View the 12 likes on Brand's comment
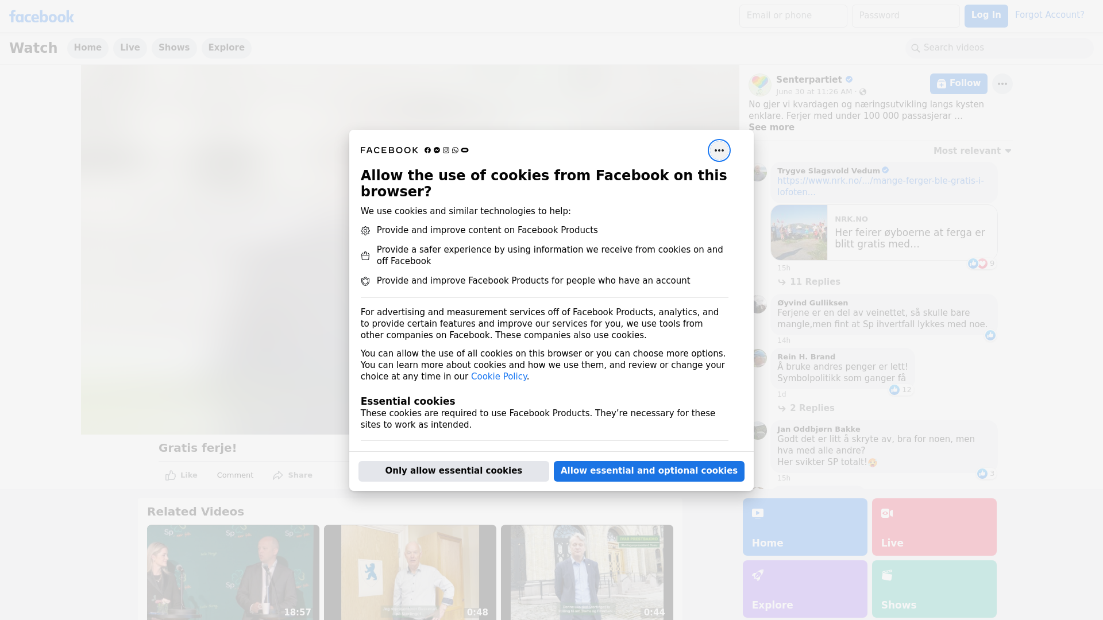Screen dimensions: 1103x620 [x=900, y=390]
